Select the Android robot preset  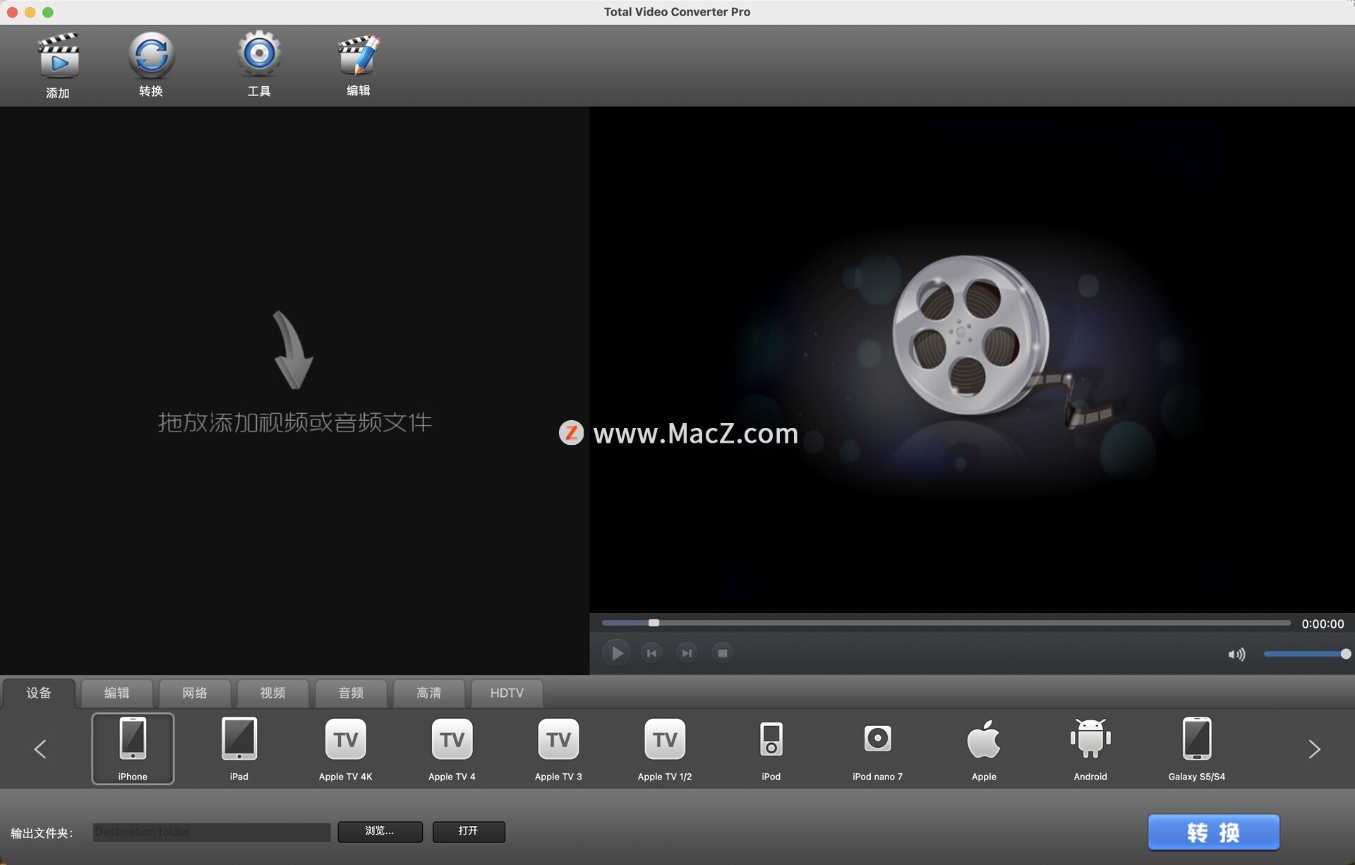pyautogui.click(x=1090, y=748)
